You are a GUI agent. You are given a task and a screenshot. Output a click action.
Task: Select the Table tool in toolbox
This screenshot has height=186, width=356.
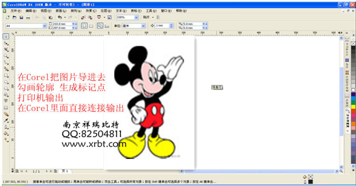point(6,107)
